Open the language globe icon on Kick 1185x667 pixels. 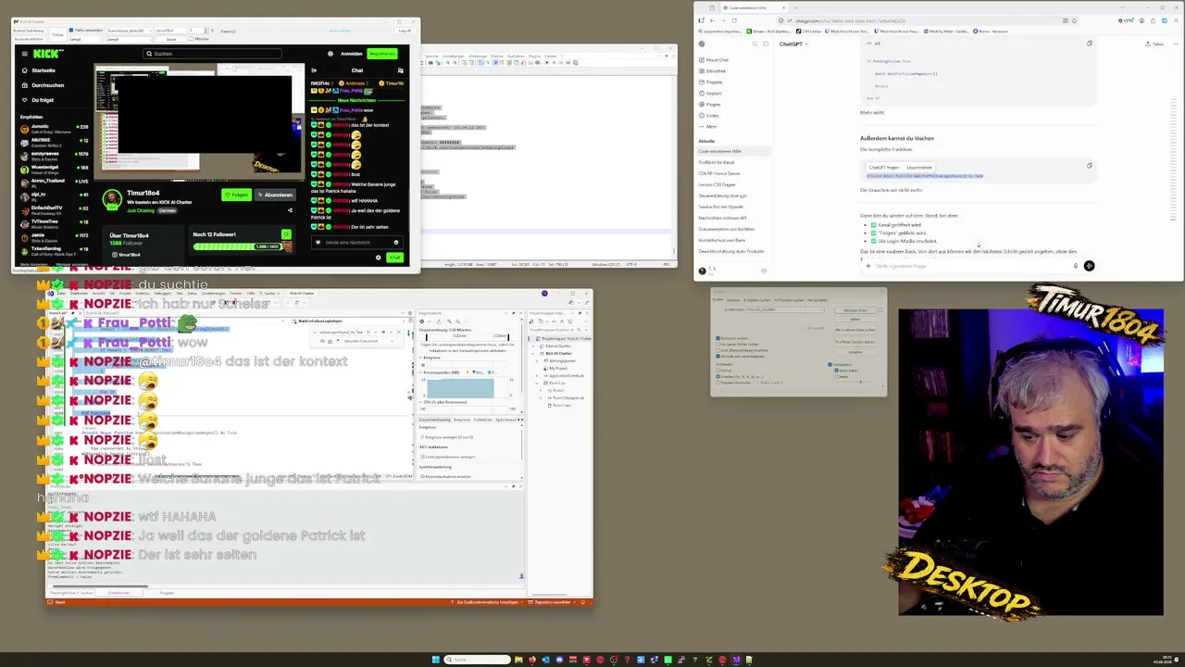tap(331, 54)
